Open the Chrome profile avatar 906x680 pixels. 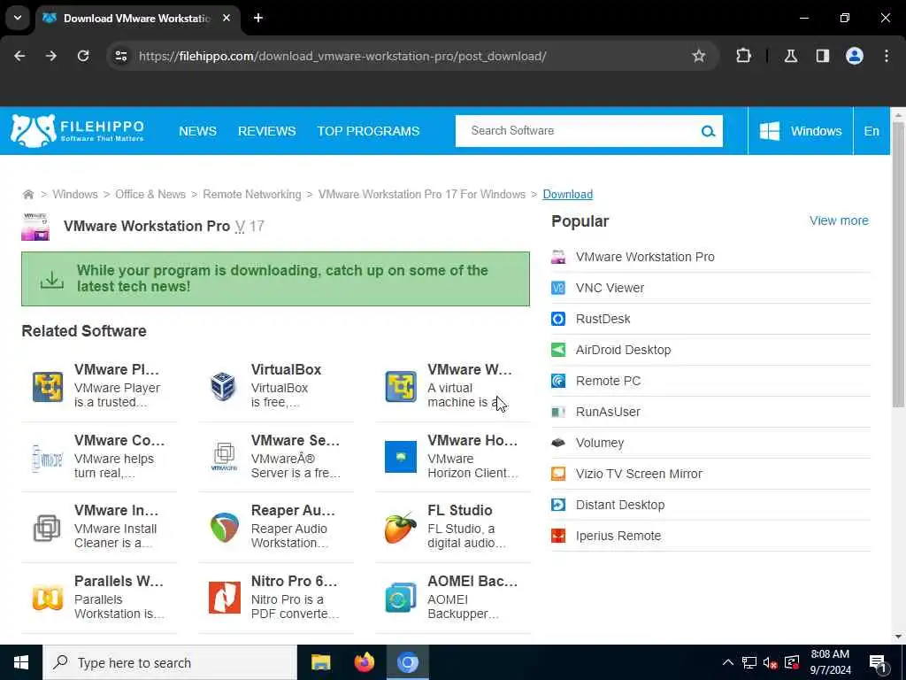click(x=855, y=56)
